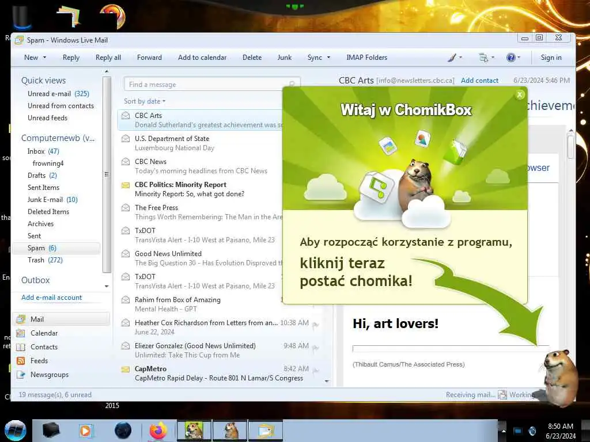This screenshot has width=590, height=442.
Task: Select Unread from contacts view
Action: 60,106
